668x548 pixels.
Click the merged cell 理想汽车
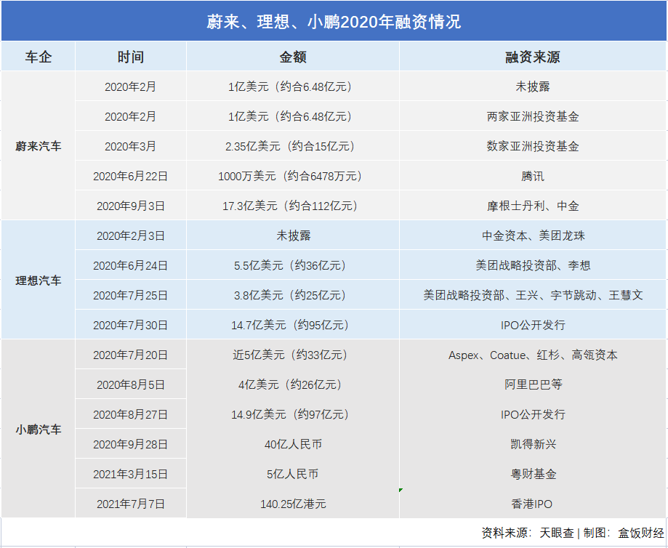click(x=39, y=280)
